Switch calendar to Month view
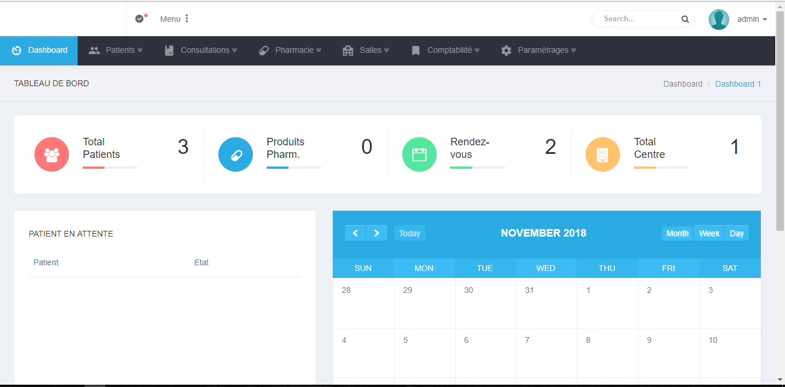 click(678, 233)
